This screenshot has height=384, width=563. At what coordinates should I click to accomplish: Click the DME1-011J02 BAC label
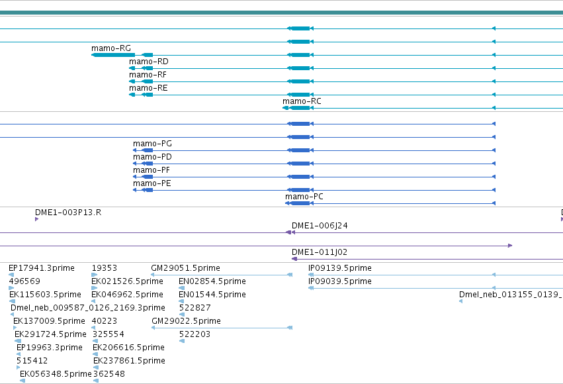coord(320,252)
